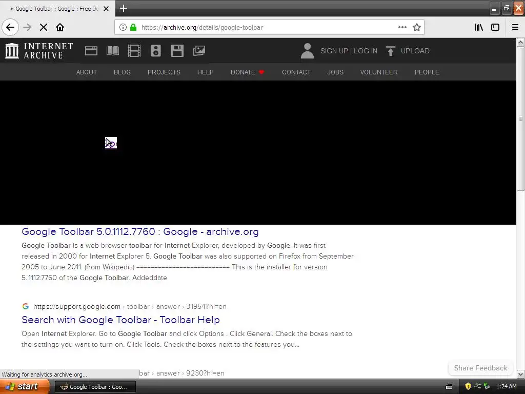525x394 pixels.
Task: Click the Internet Archive logo
Action: coord(39,51)
